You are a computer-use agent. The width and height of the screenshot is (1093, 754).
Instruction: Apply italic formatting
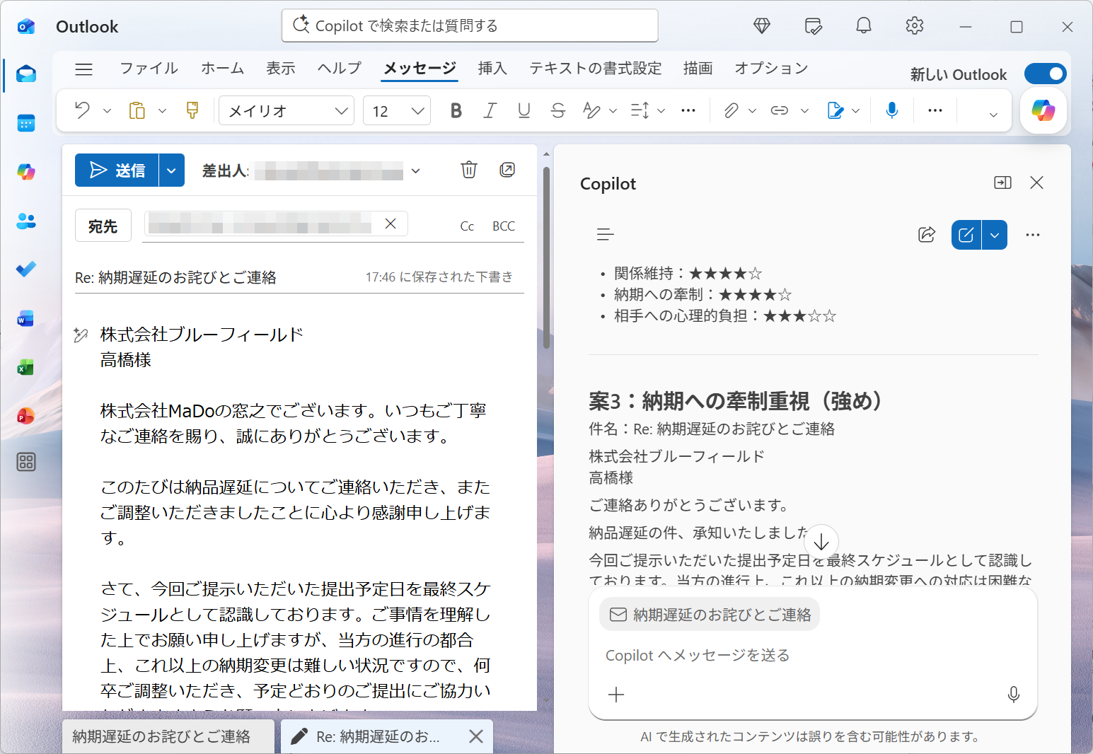click(x=490, y=110)
